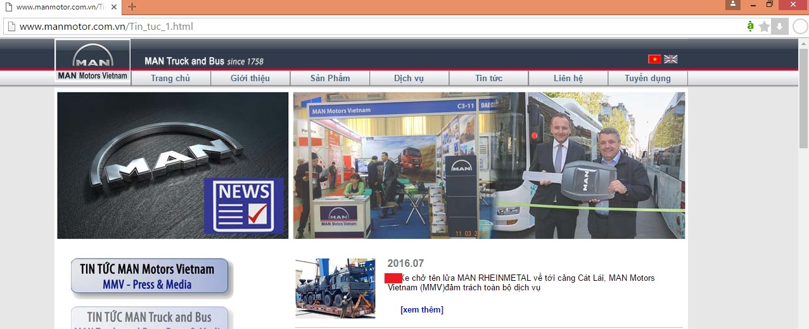Image resolution: width=809 pixels, height=329 pixels.
Task: Bookmark this page with the star icon
Action: (765, 27)
